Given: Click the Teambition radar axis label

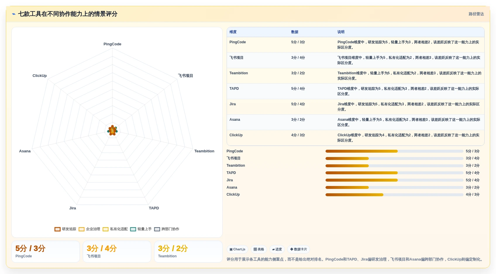Looking at the screenshot, I should click(204, 151).
